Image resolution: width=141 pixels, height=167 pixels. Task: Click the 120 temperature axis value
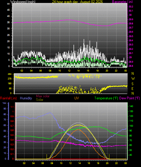(131, 116)
